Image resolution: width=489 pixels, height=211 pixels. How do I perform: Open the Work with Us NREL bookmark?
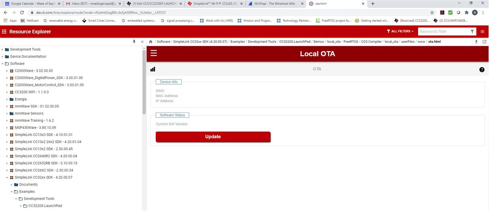point(217,20)
